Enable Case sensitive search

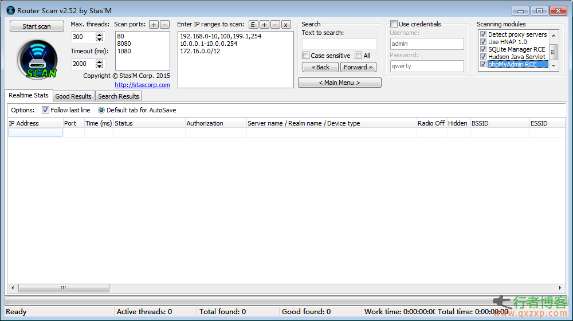point(306,56)
